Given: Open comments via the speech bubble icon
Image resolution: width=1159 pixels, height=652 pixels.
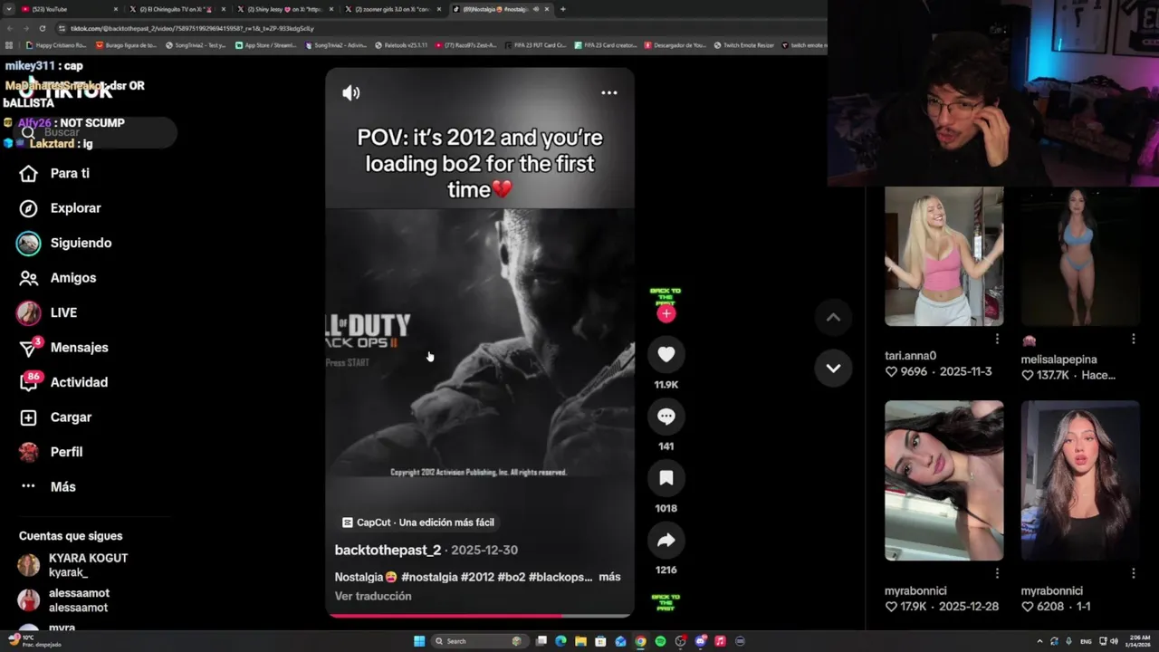Looking at the screenshot, I should [x=666, y=417].
